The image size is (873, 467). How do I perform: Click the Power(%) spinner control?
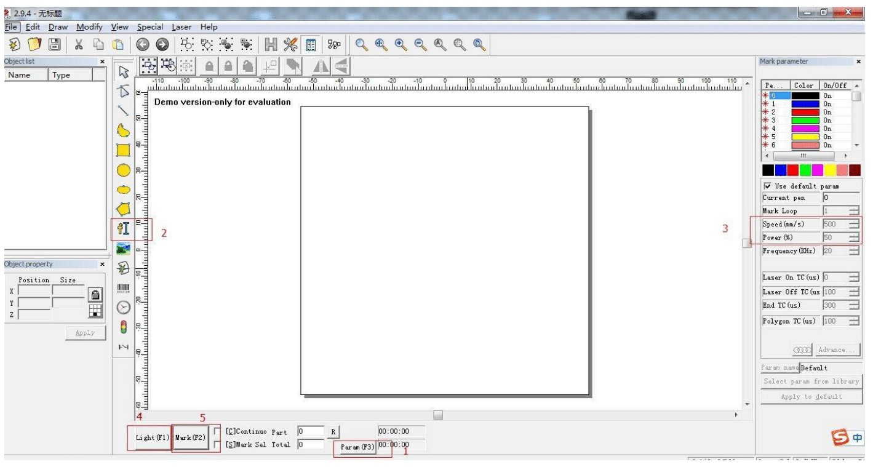[x=853, y=237]
